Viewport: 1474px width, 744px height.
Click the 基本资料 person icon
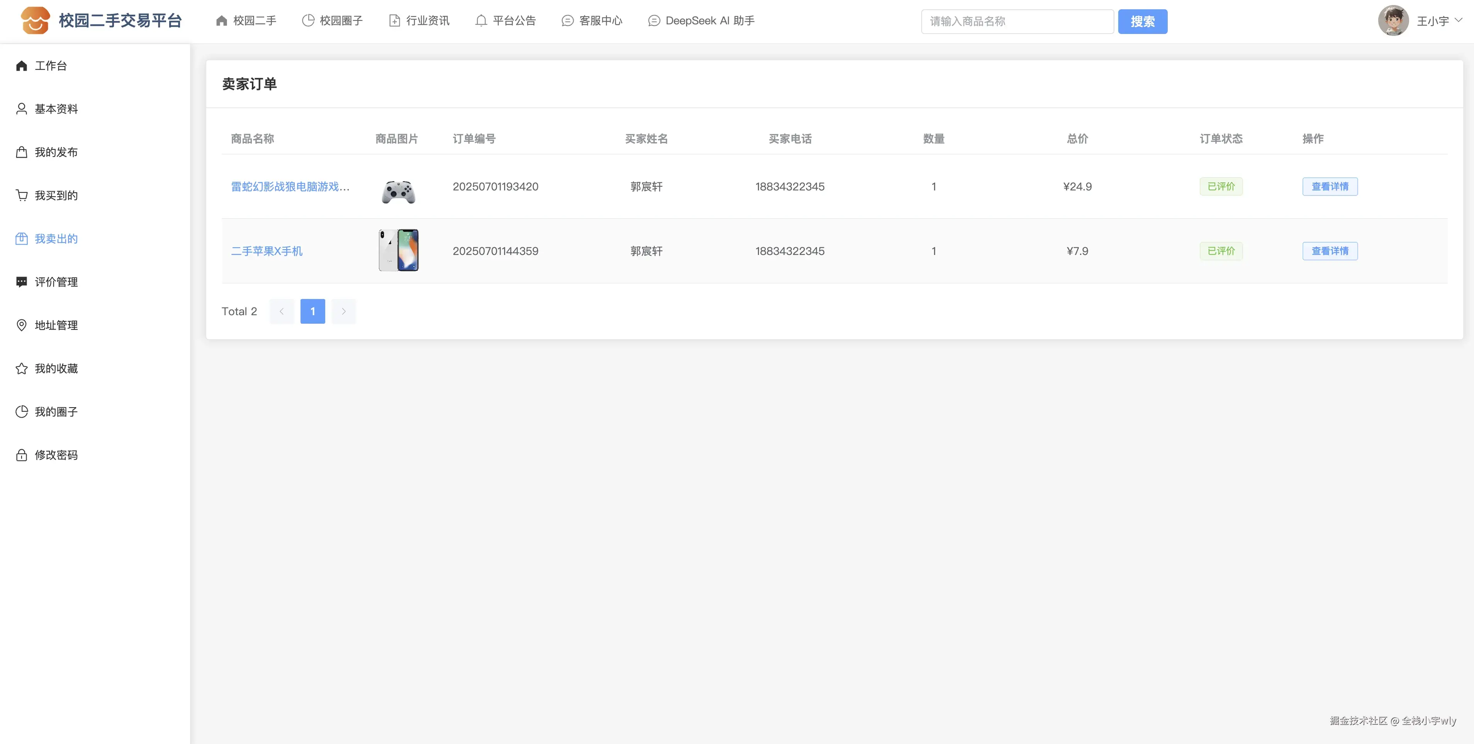click(x=22, y=109)
